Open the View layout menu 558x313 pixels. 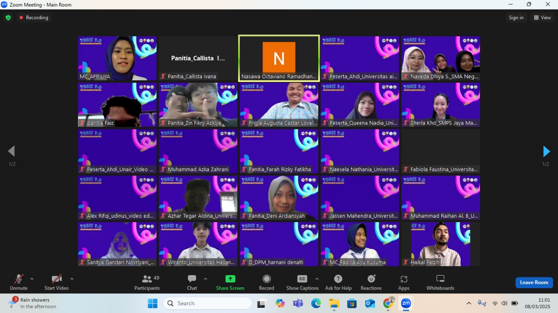point(542,18)
